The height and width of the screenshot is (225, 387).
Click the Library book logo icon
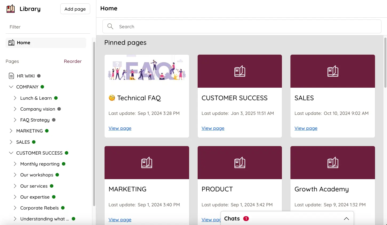tap(11, 9)
